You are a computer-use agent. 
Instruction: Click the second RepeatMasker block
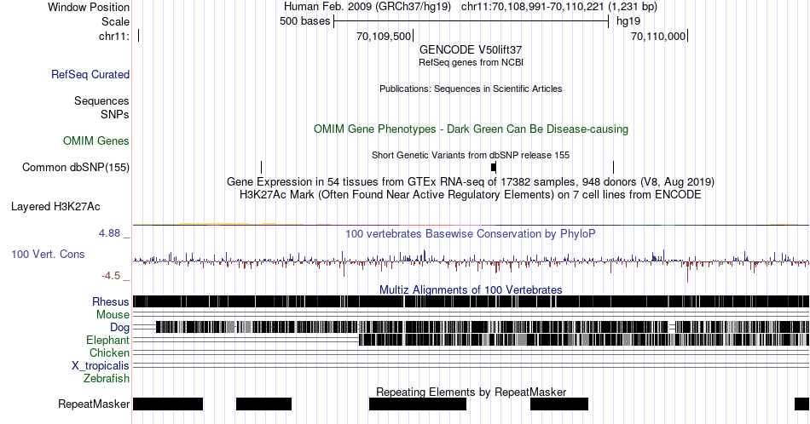point(264,404)
